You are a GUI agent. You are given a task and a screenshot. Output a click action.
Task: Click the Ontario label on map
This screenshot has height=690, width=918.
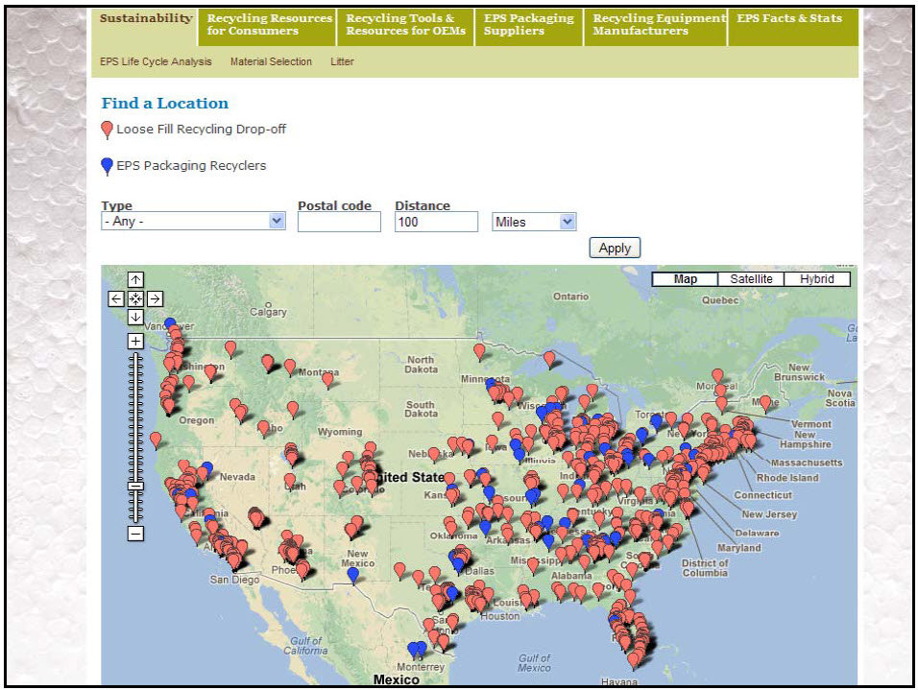point(570,297)
